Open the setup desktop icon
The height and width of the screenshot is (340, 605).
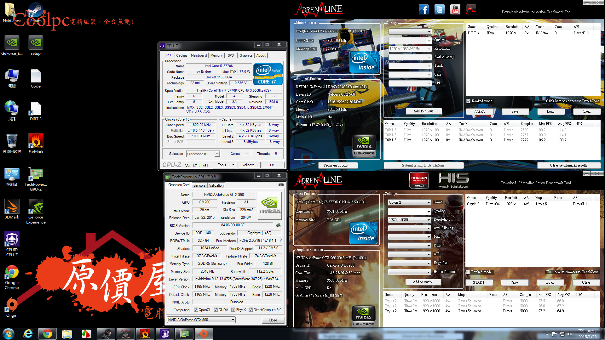(36, 45)
